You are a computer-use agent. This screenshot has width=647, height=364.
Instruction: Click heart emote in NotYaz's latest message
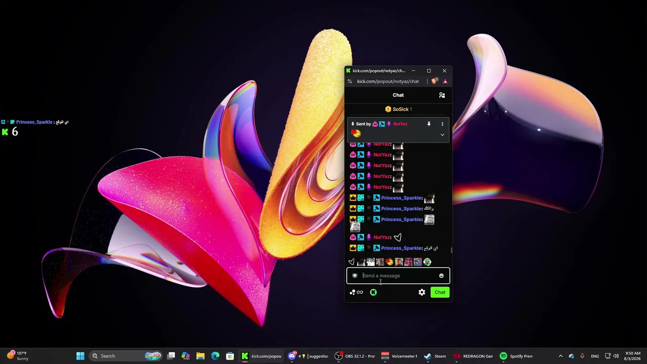[x=397, y=237]
